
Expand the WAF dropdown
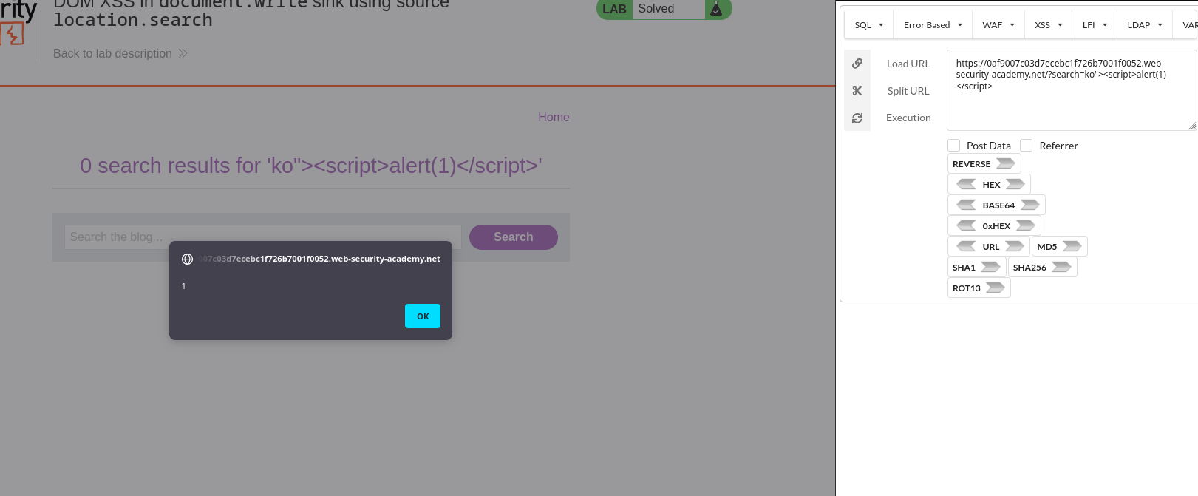[998, 25]
